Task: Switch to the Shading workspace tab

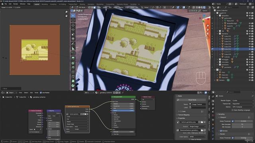Action: 82,4
